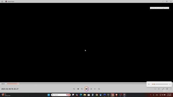Switch to mini player view

pos(167,89)
